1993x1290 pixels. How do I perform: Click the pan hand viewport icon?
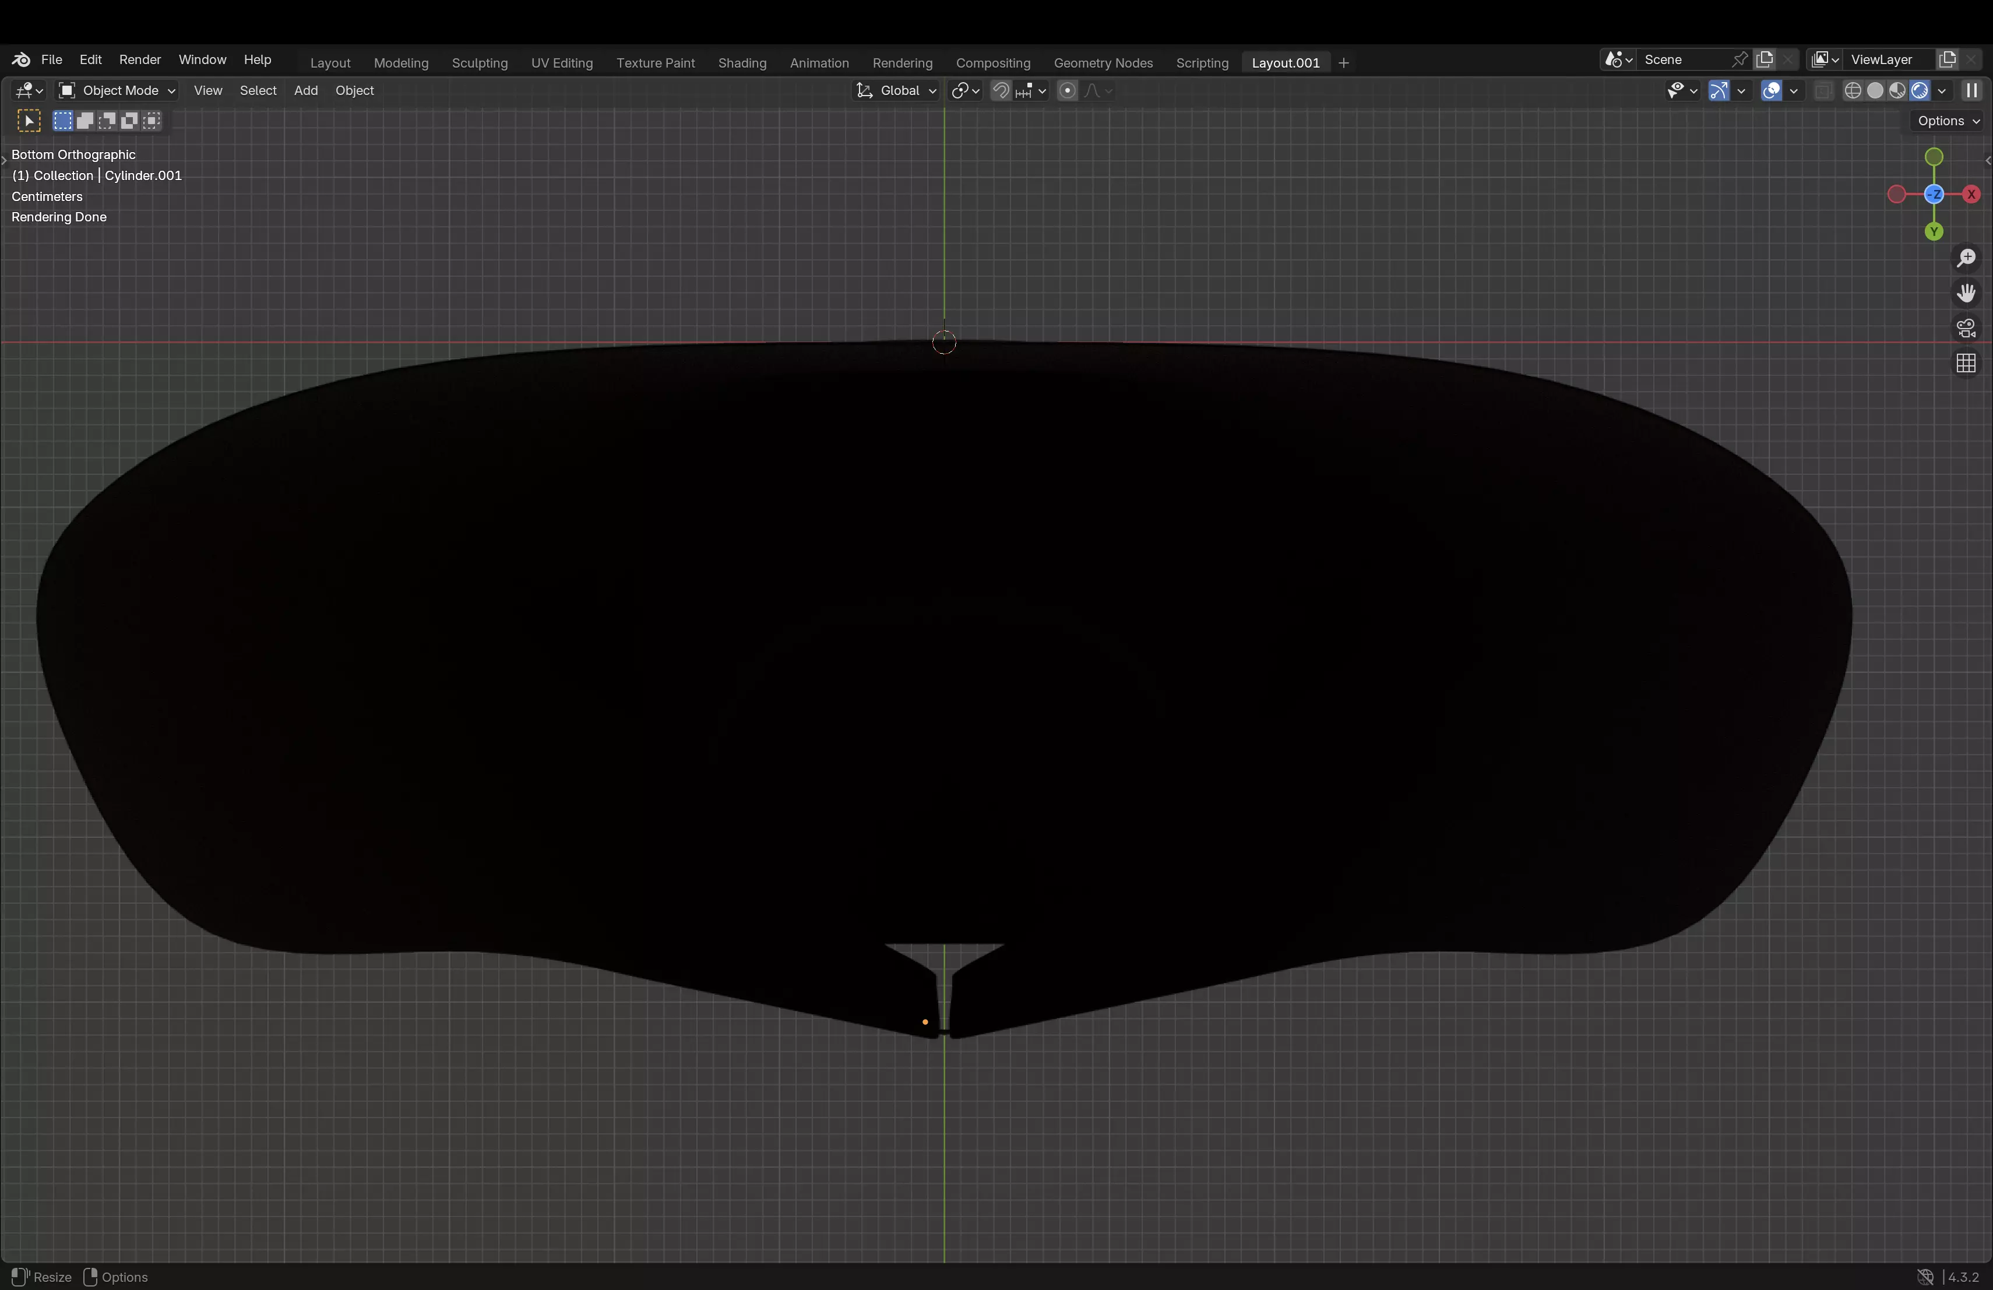[x=1966, y=293]
